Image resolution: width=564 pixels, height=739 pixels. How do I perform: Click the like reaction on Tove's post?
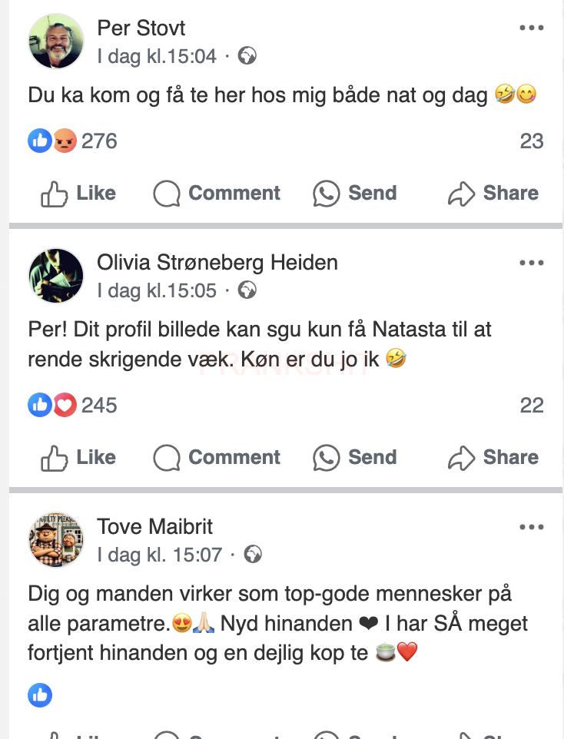coord(40,696)
